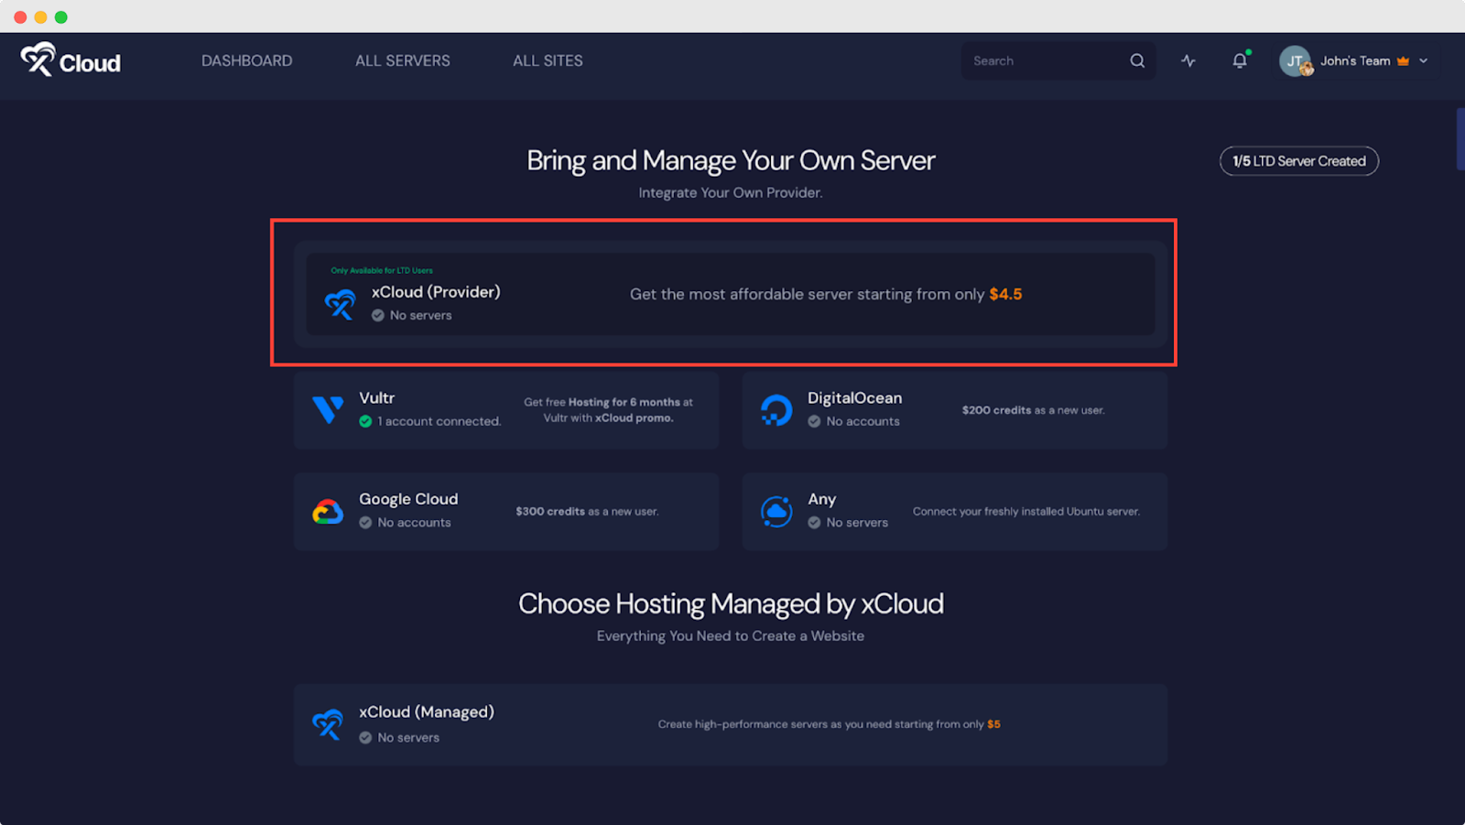Click DigitalOcean No accounts status icon
Viewport: 1465px width, 825px height.
point(814,421)
